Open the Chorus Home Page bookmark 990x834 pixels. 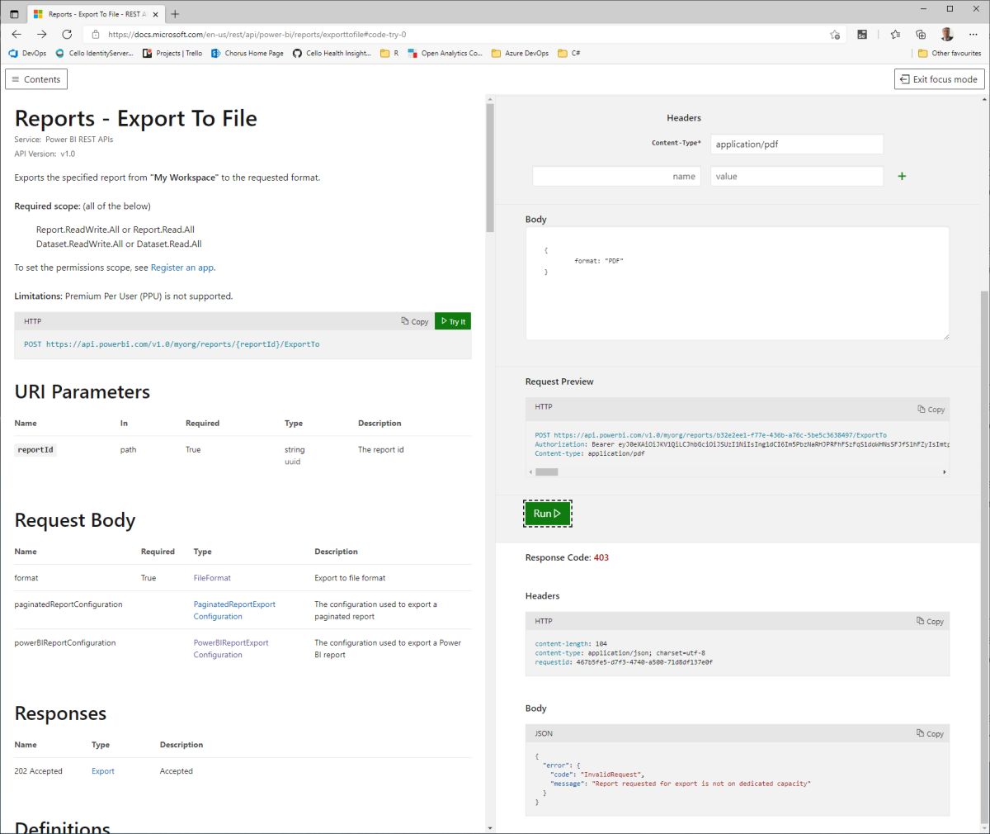tap(247, 53)
